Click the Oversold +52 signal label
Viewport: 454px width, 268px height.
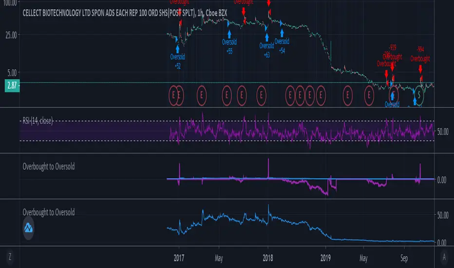tap(177, 61)
